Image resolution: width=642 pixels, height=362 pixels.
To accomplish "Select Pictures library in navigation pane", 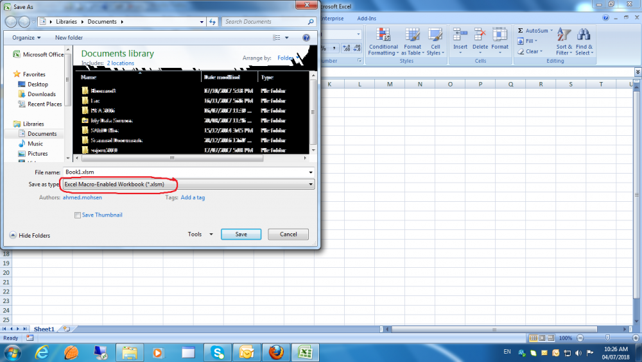I will point(33,154).
